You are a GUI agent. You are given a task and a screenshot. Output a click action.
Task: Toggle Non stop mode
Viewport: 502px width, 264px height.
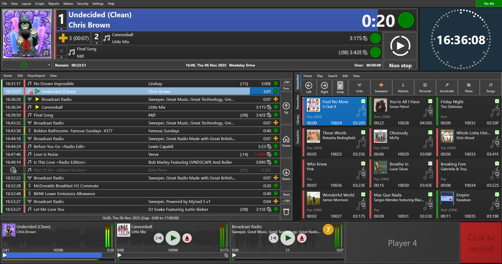[400, 65]
